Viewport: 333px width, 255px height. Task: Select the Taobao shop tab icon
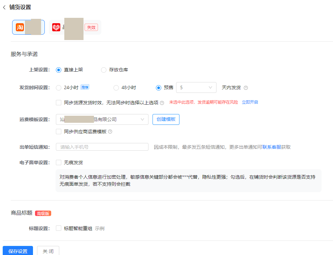pyautogui.click(x=20, y=27)
